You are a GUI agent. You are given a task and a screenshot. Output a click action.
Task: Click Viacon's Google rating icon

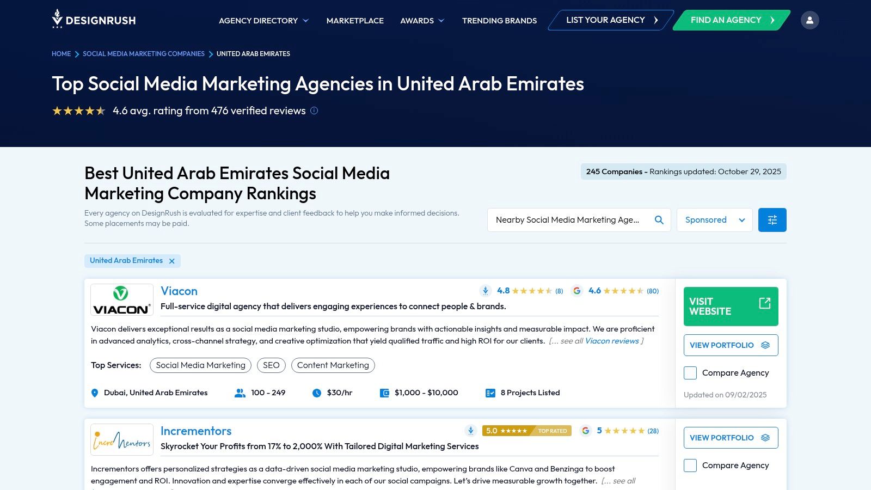577,291
